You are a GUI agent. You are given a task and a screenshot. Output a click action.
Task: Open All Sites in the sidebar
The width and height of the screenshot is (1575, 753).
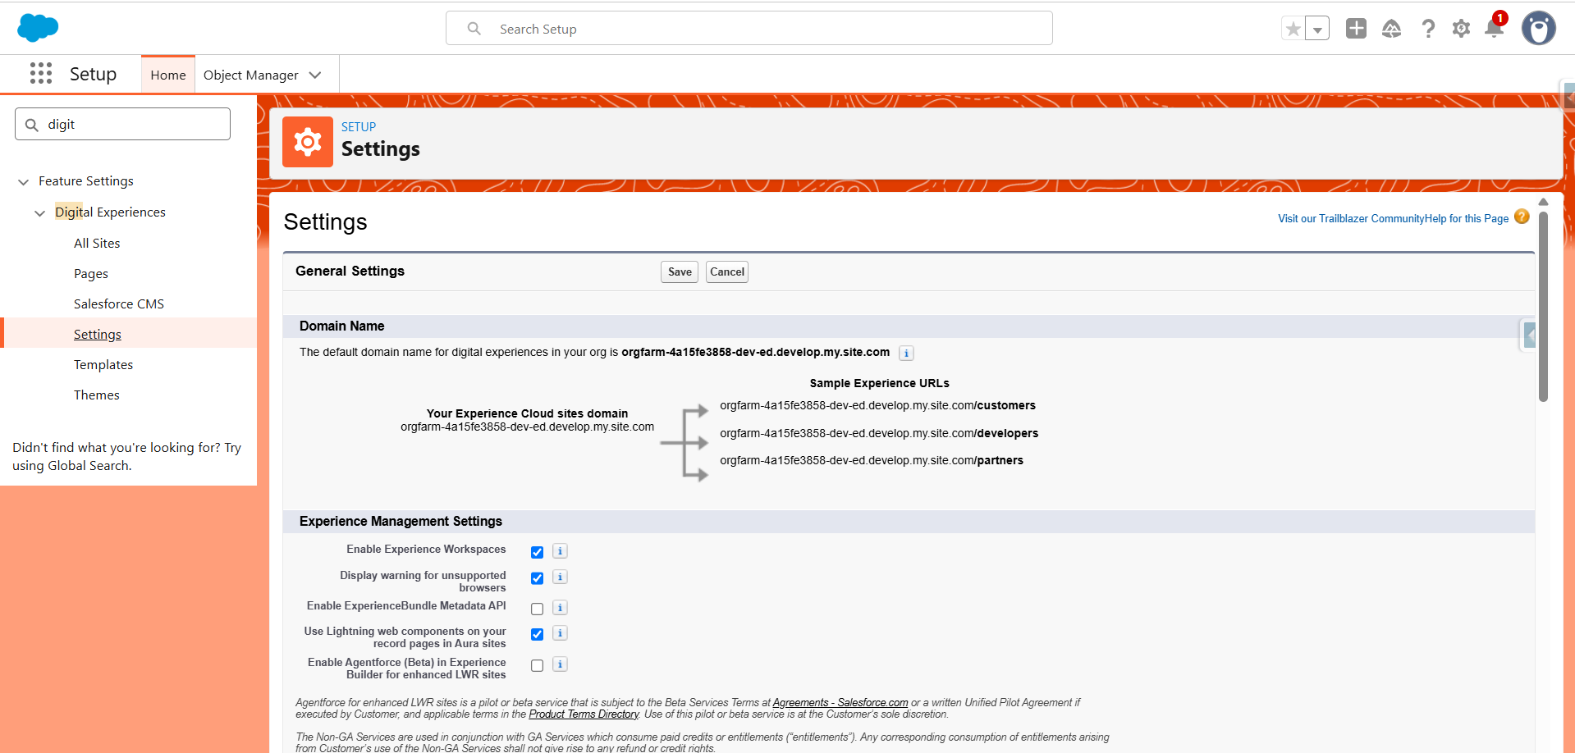[97, 243]
